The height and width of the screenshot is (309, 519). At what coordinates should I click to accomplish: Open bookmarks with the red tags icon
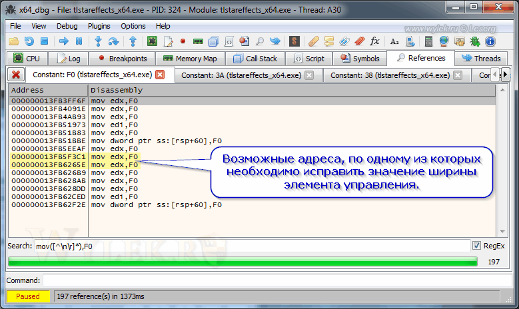(x=360, y=41)
